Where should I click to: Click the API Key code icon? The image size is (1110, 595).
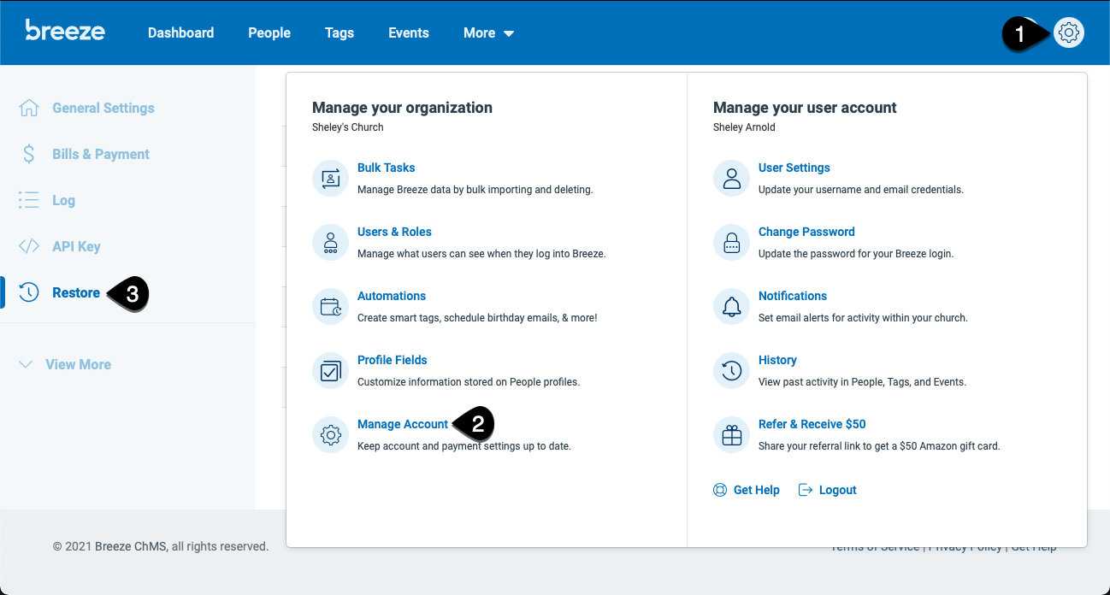29,246
